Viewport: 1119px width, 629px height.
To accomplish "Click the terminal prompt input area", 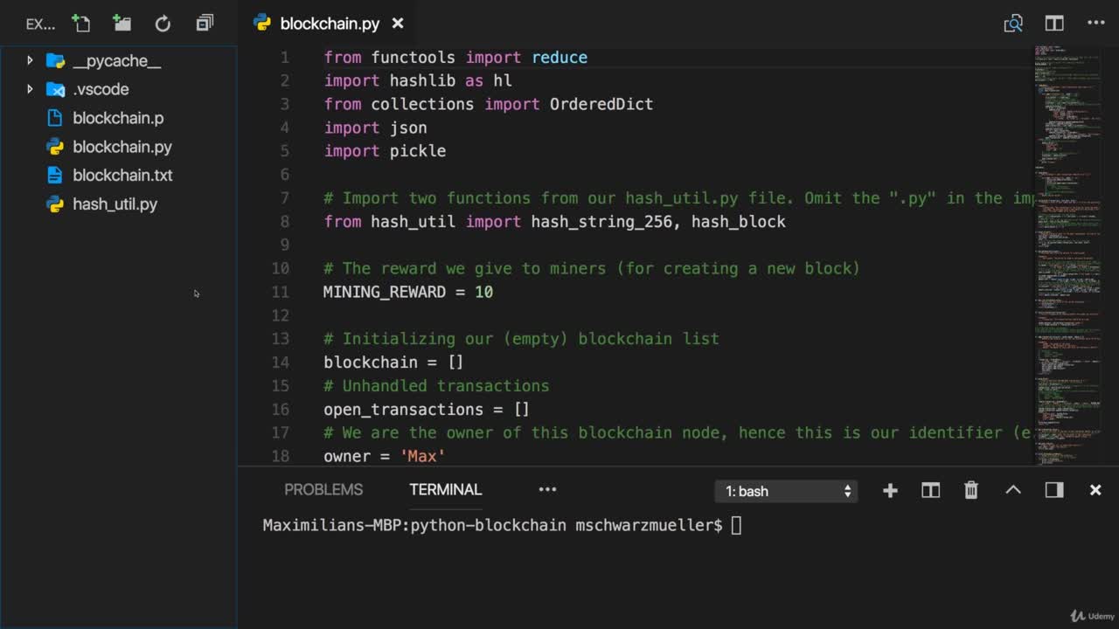I will pos(736,525).
